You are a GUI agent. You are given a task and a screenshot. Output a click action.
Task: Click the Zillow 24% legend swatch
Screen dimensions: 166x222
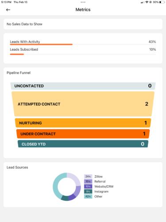[x=88, y=176]
